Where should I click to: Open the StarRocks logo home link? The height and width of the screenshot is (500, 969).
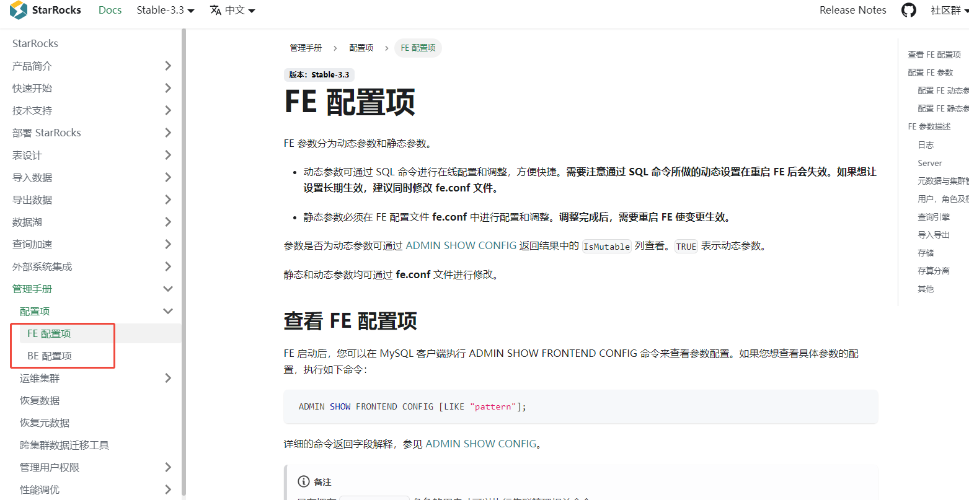click(x=46, y=10)
